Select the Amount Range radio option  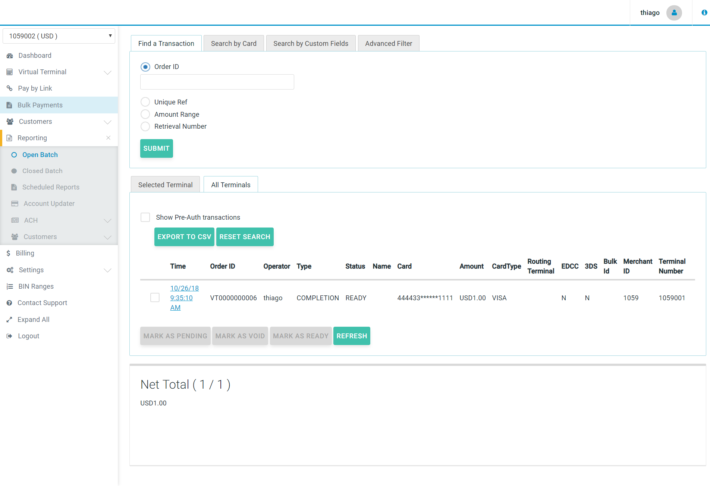145,115
